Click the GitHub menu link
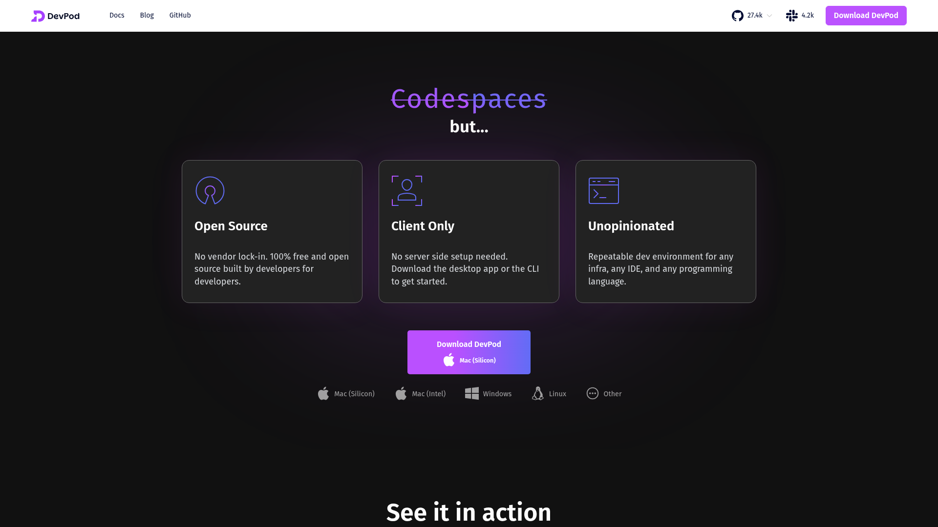Image resolution: width=938 pixels, height=527 pixels. point(180,15)
